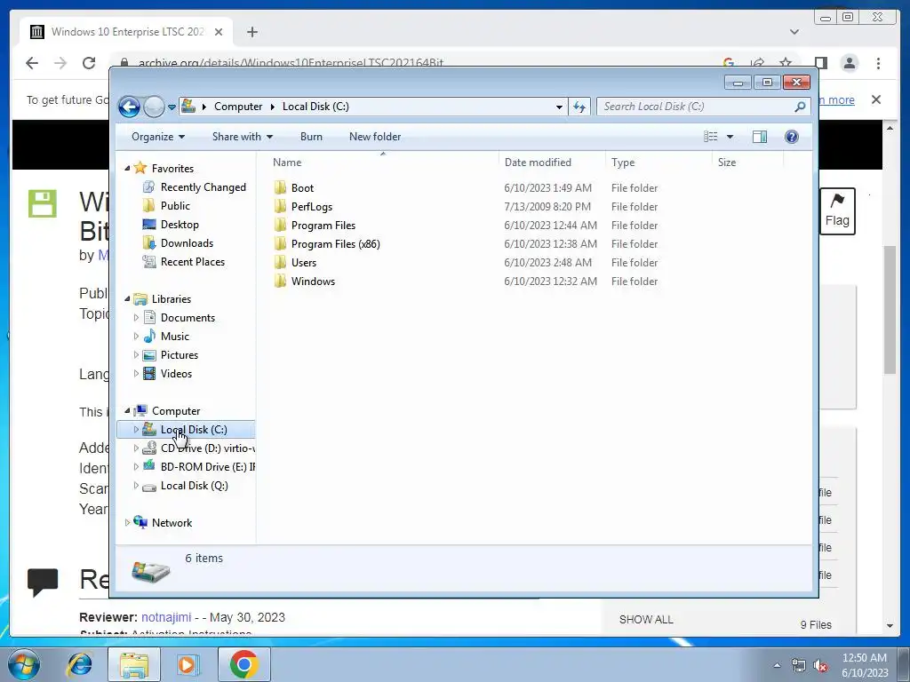Reload the archive.org page in Chrome
Image resolution: width=910 pixels, height=682 pixels.
(89, 63)
